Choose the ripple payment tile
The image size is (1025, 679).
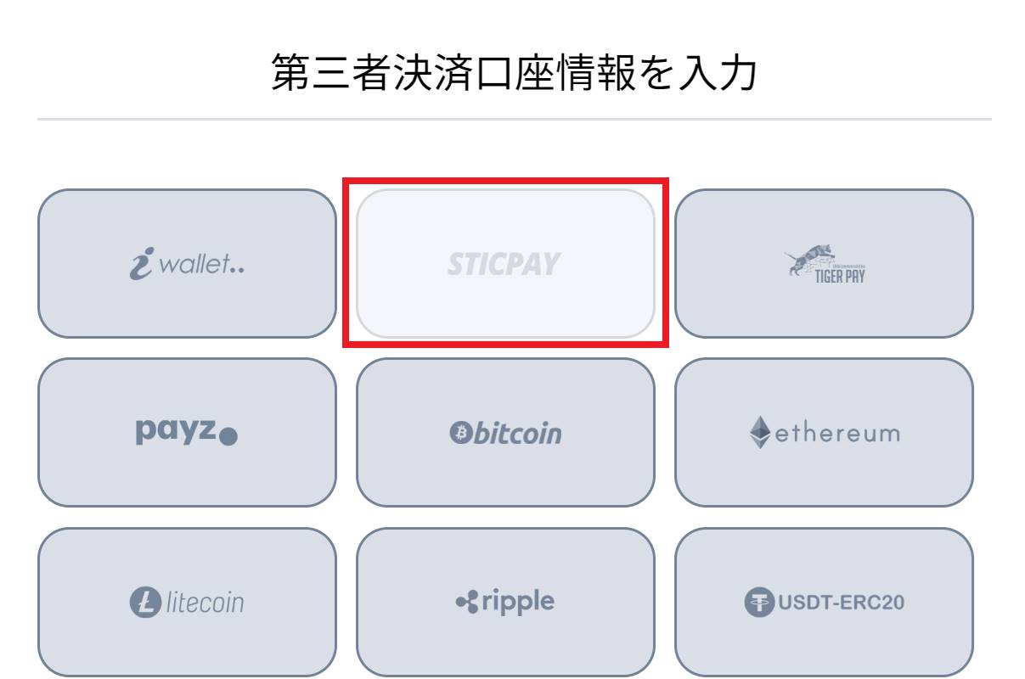[505, 602]
